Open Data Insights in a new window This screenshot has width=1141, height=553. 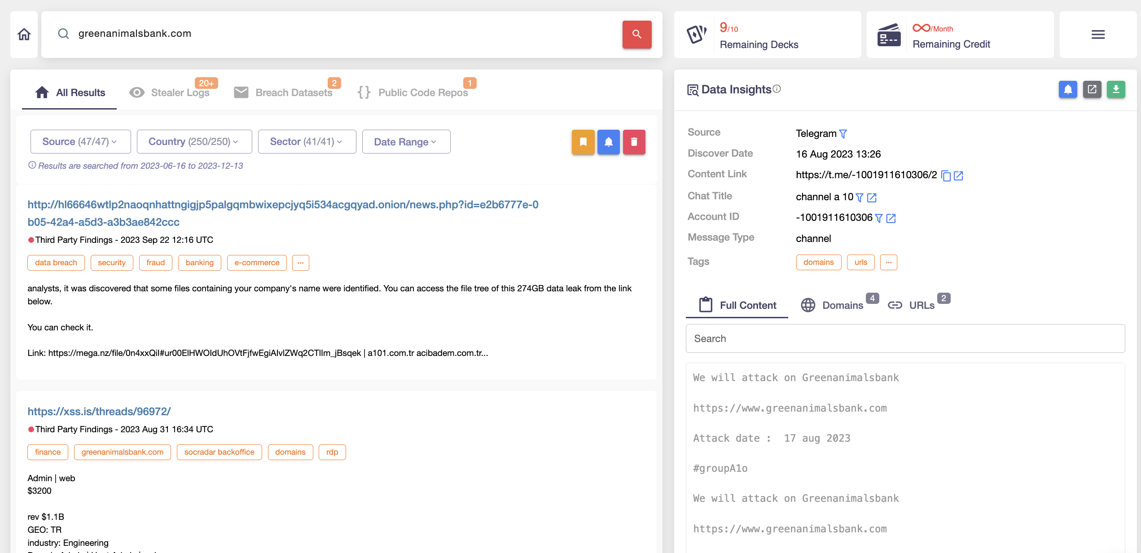coord(1092,89)
